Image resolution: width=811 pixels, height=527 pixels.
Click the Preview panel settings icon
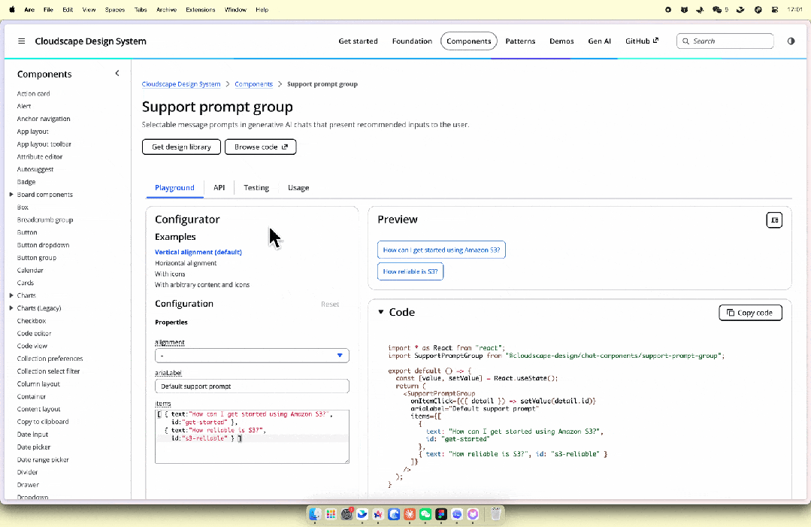[x=773, y=220]
